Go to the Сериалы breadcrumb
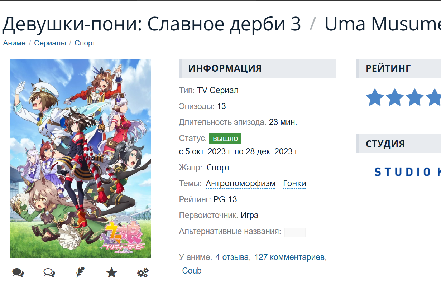The width and height of the screenshot is (441, 295). pos(50,43)
